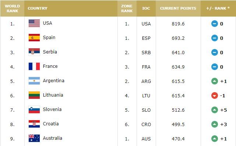Click the Croatia flag icon
Screen dimensions: 236x146
34,124
